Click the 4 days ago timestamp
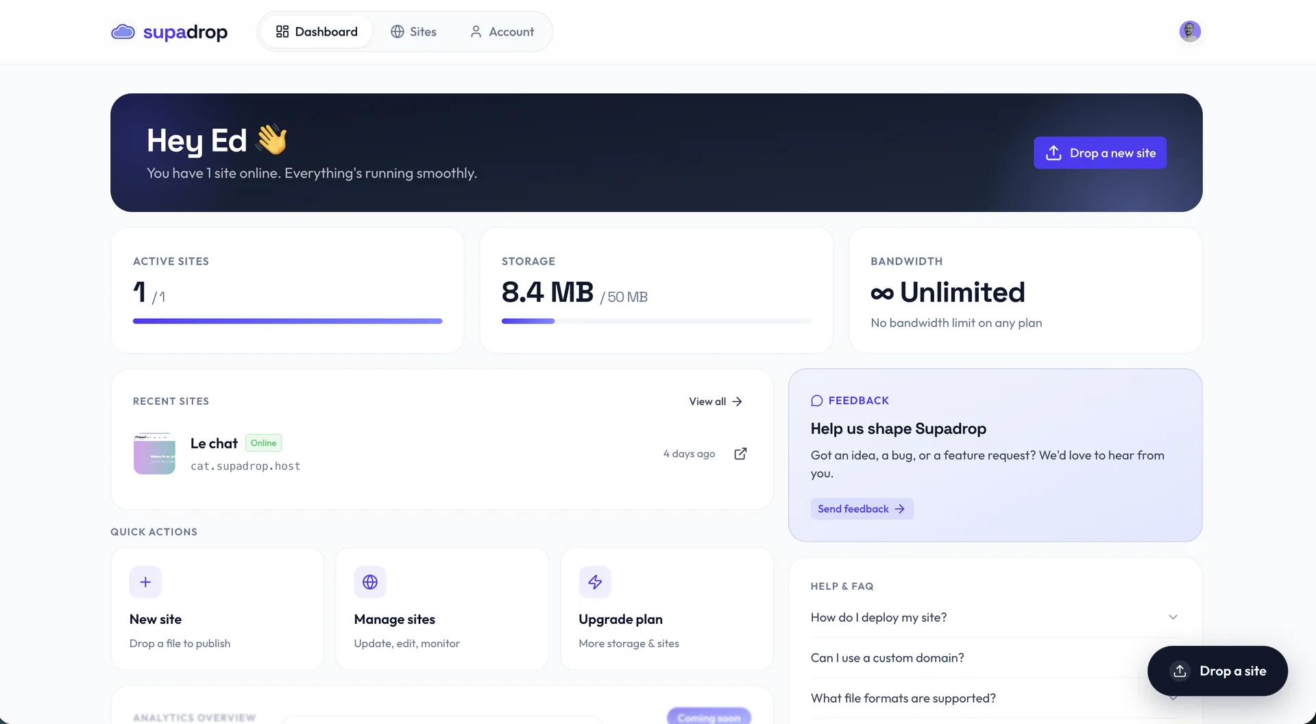The image size is (1316, 724). click(689, 454)
